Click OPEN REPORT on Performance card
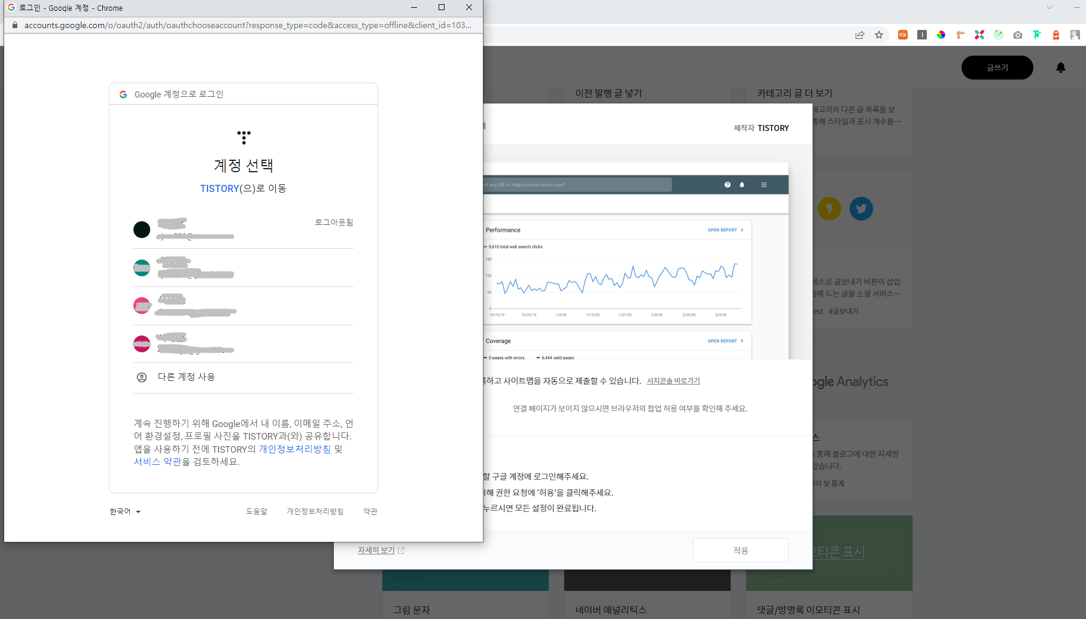 [x=725, y=230]
